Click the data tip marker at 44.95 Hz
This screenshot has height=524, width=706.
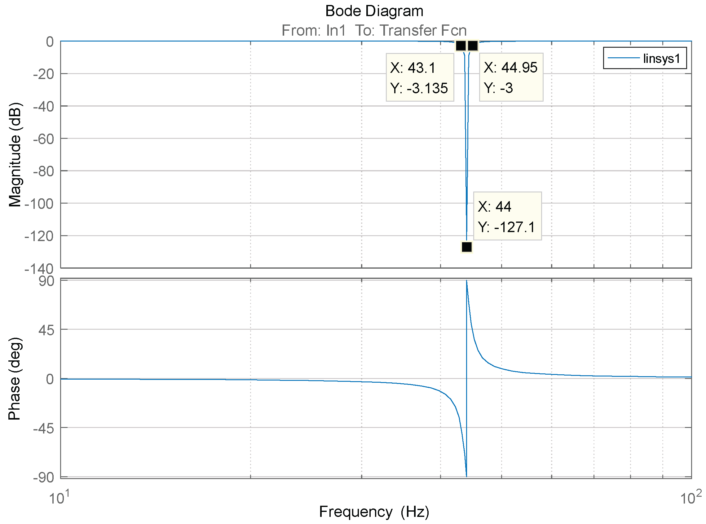click(473, 46)
